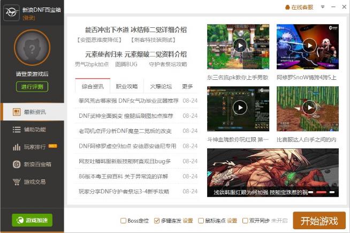Enable the Boss定位 checkbox
The width and height of the screenshot is (350, 233).
pyautogui.click(x=124, y=221)
